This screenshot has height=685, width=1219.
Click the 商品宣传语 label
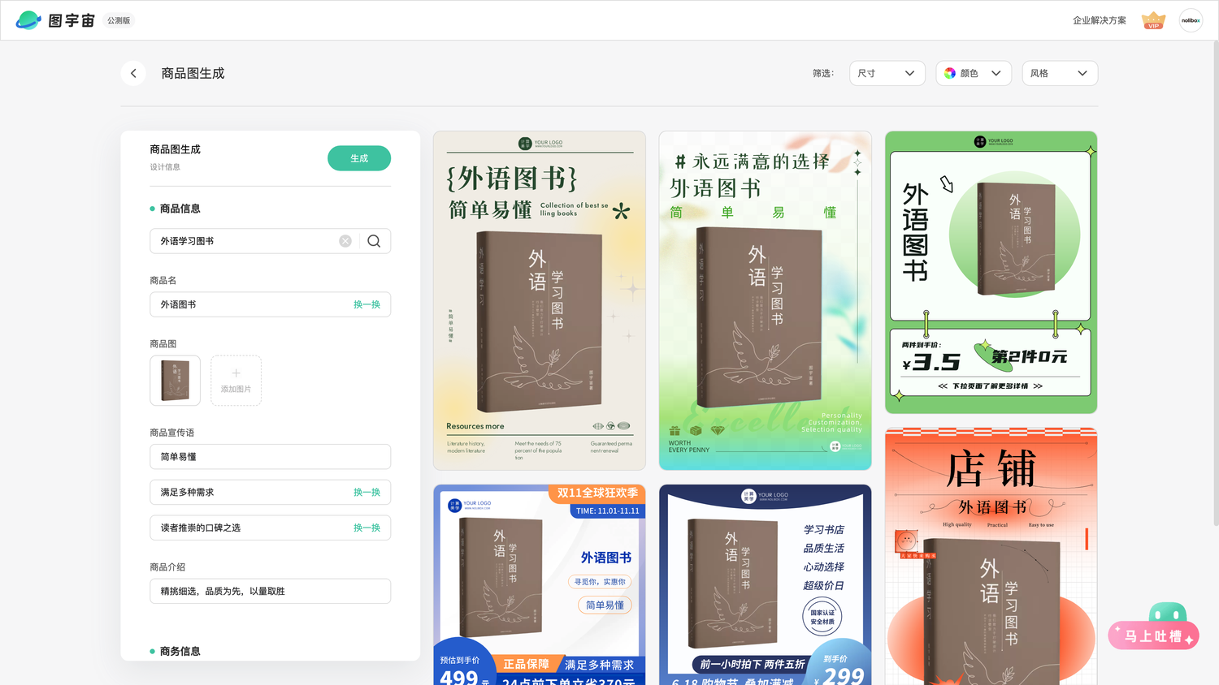coord(172,433)
